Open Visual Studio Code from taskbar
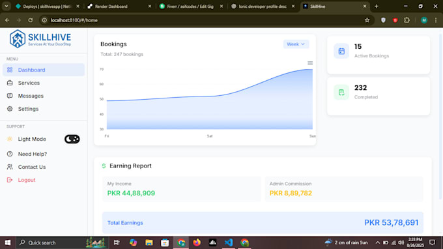 click(229, 242)
